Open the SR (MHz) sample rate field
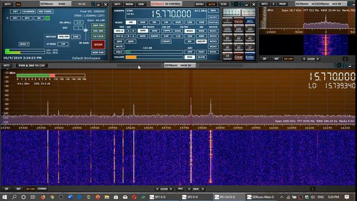 coord(78,22)
